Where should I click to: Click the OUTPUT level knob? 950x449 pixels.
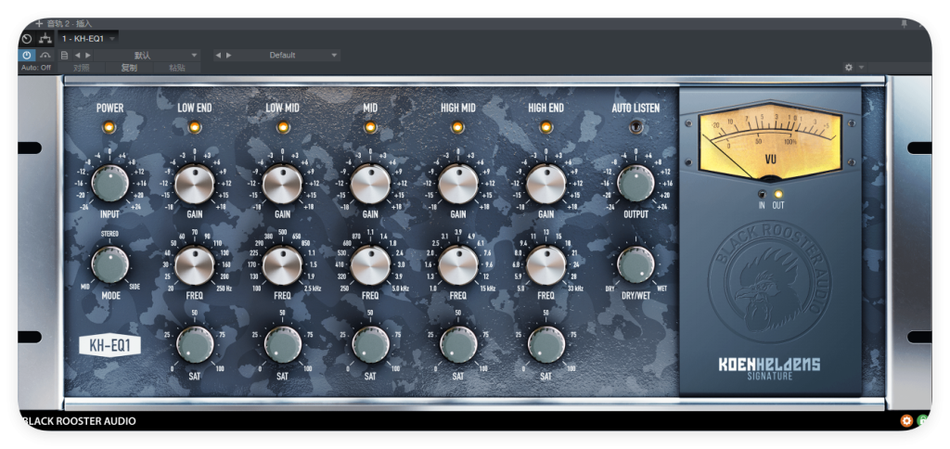tap(635, 183)
